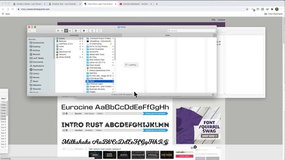
Task: Open the Apps bookmarks shortcut
Action: 6,14
